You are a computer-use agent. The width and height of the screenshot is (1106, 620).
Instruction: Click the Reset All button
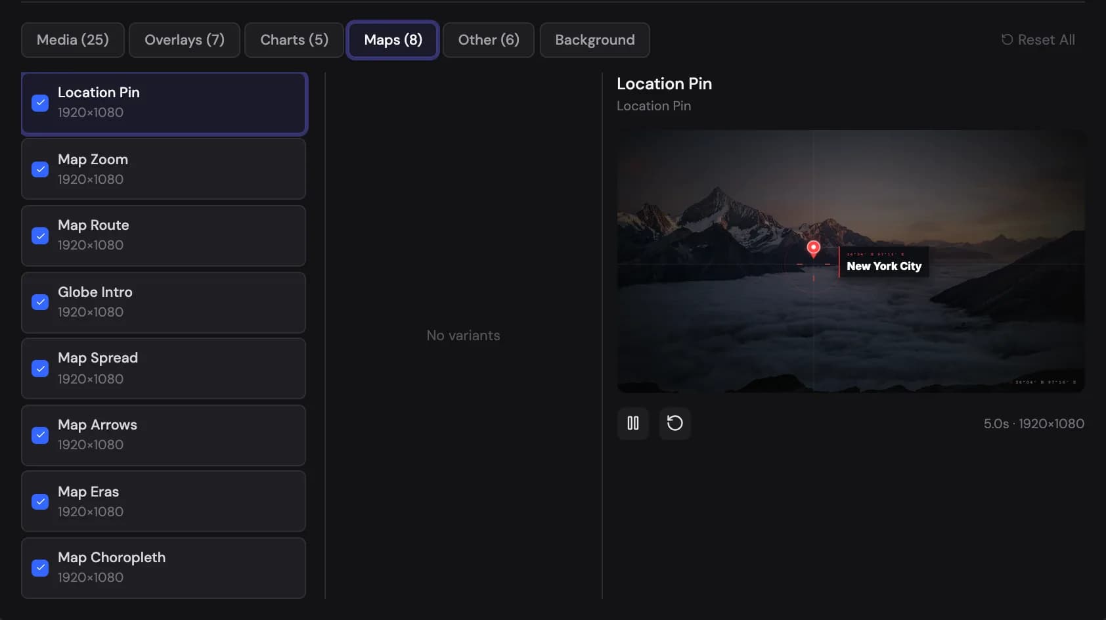pos(1038,40)
